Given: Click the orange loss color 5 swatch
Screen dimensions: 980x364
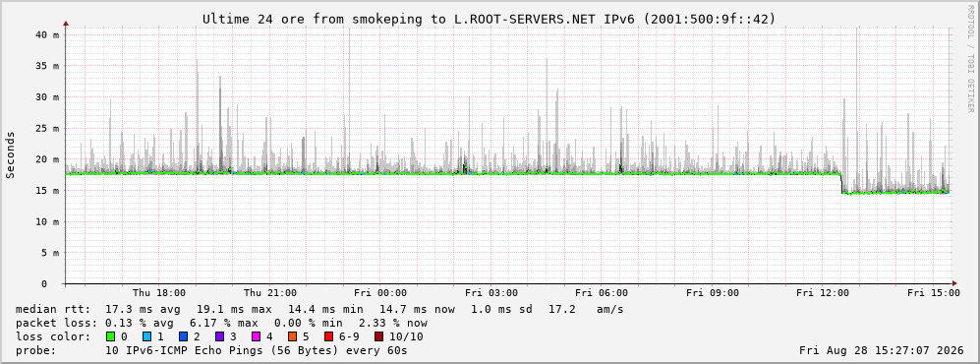Looking at the screenshot, I should point(293,336).
